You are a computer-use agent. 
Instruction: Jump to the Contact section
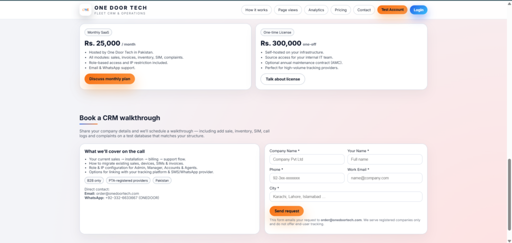tap(364, 10)
